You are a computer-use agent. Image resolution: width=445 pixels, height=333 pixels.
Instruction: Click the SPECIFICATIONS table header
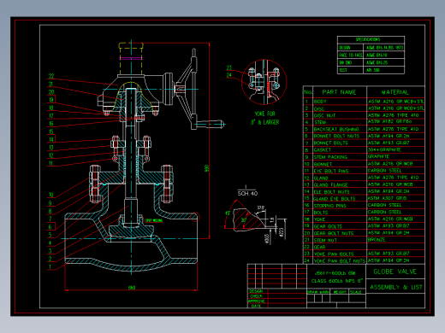pos(371,39)
